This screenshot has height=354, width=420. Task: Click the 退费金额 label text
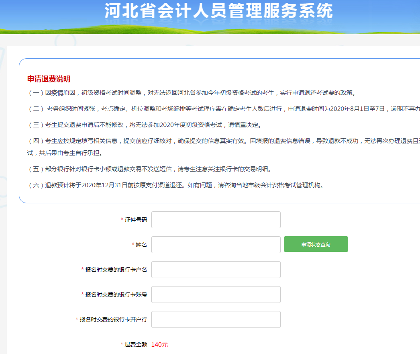(x=135, y=344)
